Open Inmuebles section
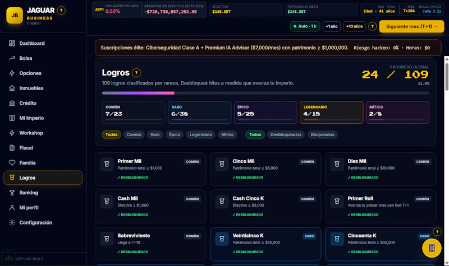The height and width of the screenshot is (266, 449). click(43, 88)
